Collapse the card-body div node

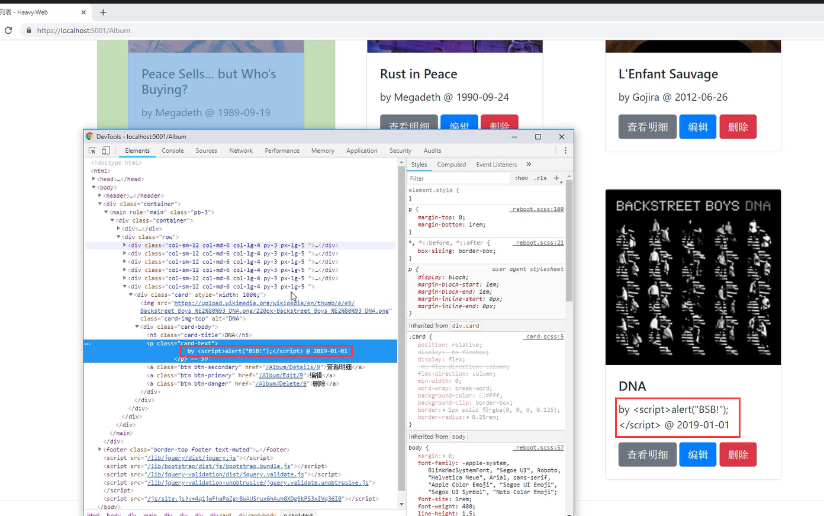(137, 326)
